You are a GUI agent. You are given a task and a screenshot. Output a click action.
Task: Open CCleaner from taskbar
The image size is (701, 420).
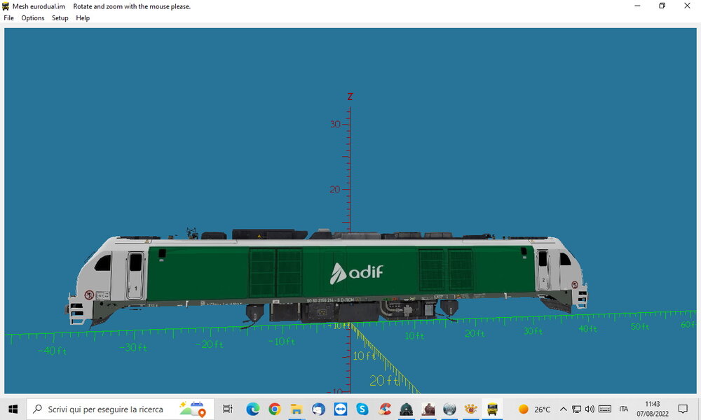[x=384, y=409]
